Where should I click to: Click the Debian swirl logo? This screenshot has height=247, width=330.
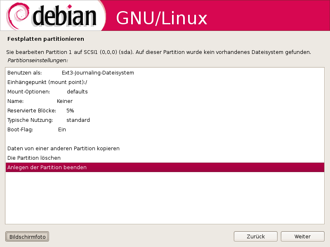(x=17, y=15)
